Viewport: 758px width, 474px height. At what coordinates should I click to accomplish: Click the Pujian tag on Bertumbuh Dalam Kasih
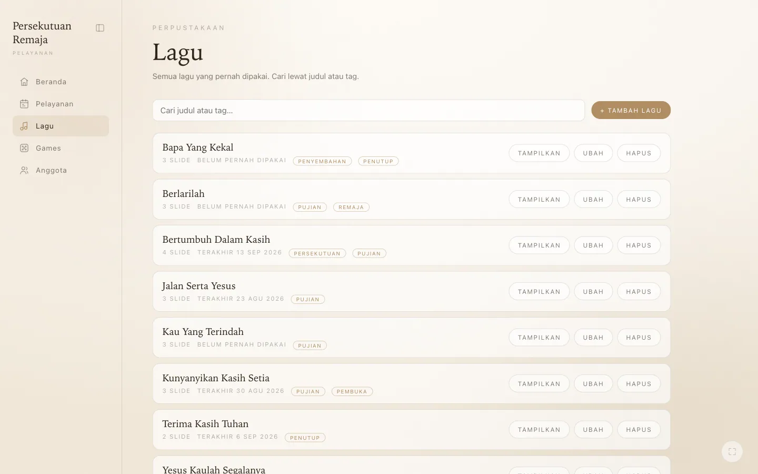click(x=369, y=253)
